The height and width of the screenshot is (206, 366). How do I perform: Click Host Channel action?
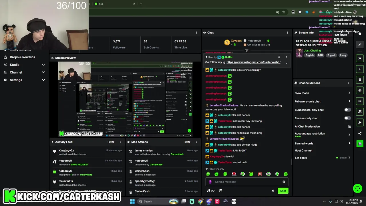tap(303, 150)
